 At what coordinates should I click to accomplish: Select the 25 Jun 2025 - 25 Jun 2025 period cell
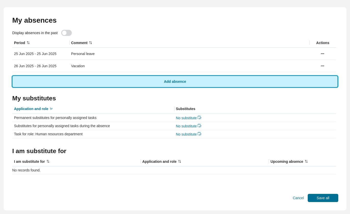pyautogui.click(x=35, y=54)
